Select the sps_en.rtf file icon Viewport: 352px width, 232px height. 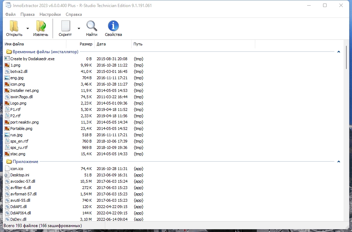[x=7, y=141]
